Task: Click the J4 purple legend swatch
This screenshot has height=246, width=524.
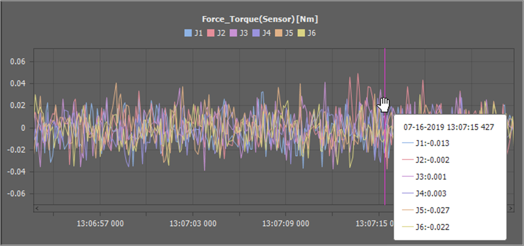Action: pyautogui.click(x=256, y=33)
